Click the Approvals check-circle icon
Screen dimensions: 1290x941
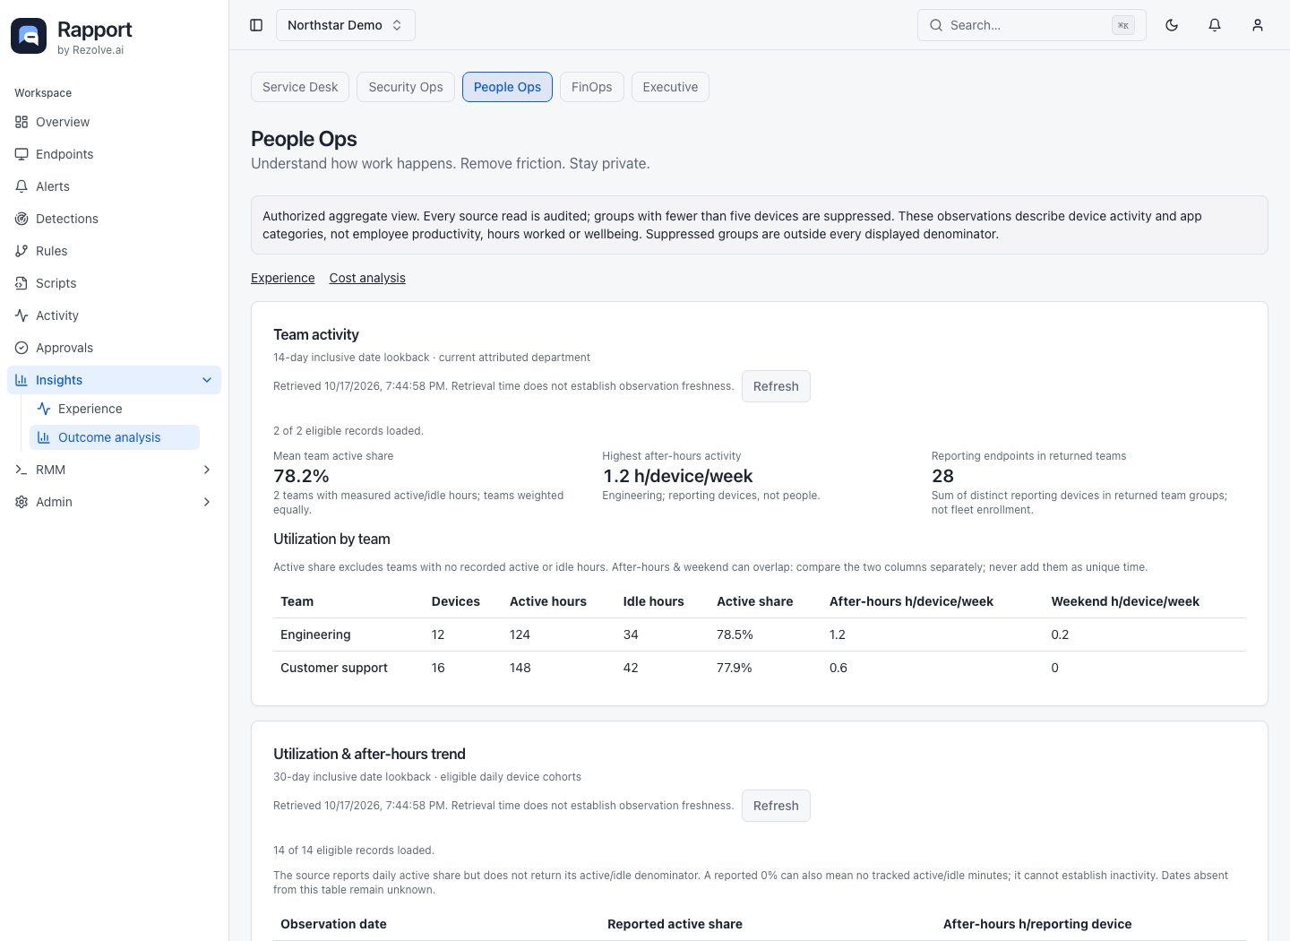pos(21,348)
